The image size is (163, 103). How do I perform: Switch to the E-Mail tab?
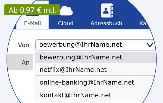[x=32, y=23]
